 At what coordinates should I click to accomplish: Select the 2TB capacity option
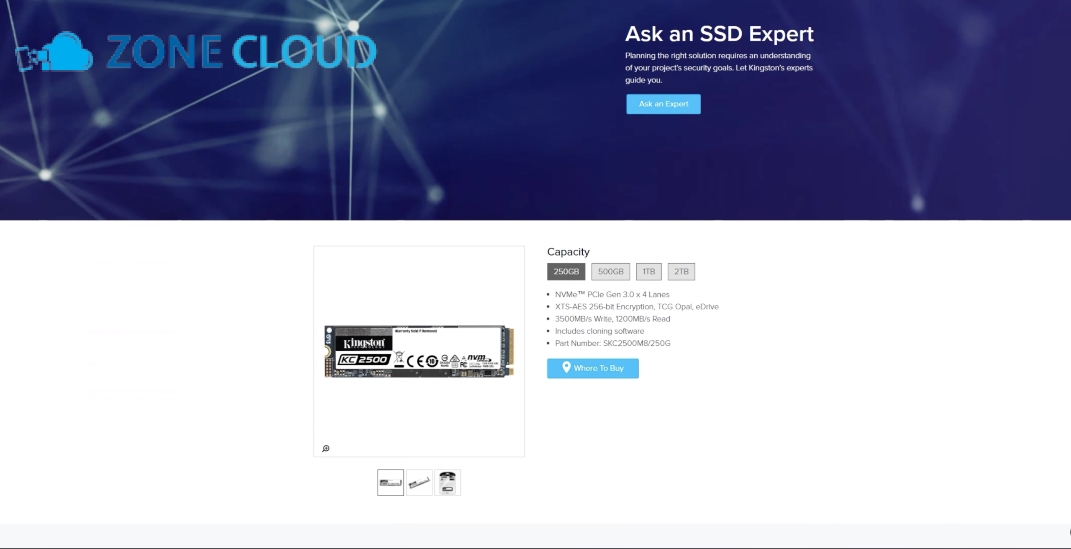681,272
